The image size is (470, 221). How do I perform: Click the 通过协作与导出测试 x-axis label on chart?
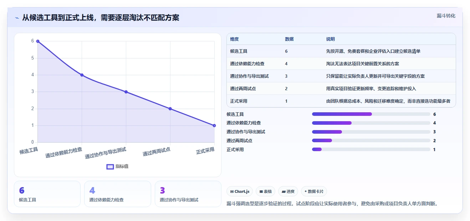click(x=106, y=153)
